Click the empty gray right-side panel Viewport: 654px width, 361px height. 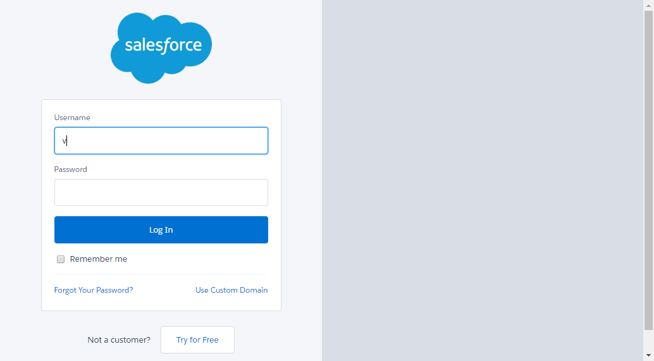[483, 181]
